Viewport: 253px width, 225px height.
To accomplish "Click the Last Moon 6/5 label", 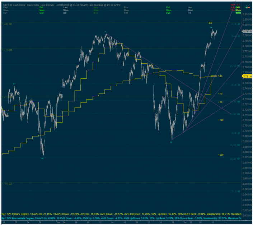I will click(66, 10).
